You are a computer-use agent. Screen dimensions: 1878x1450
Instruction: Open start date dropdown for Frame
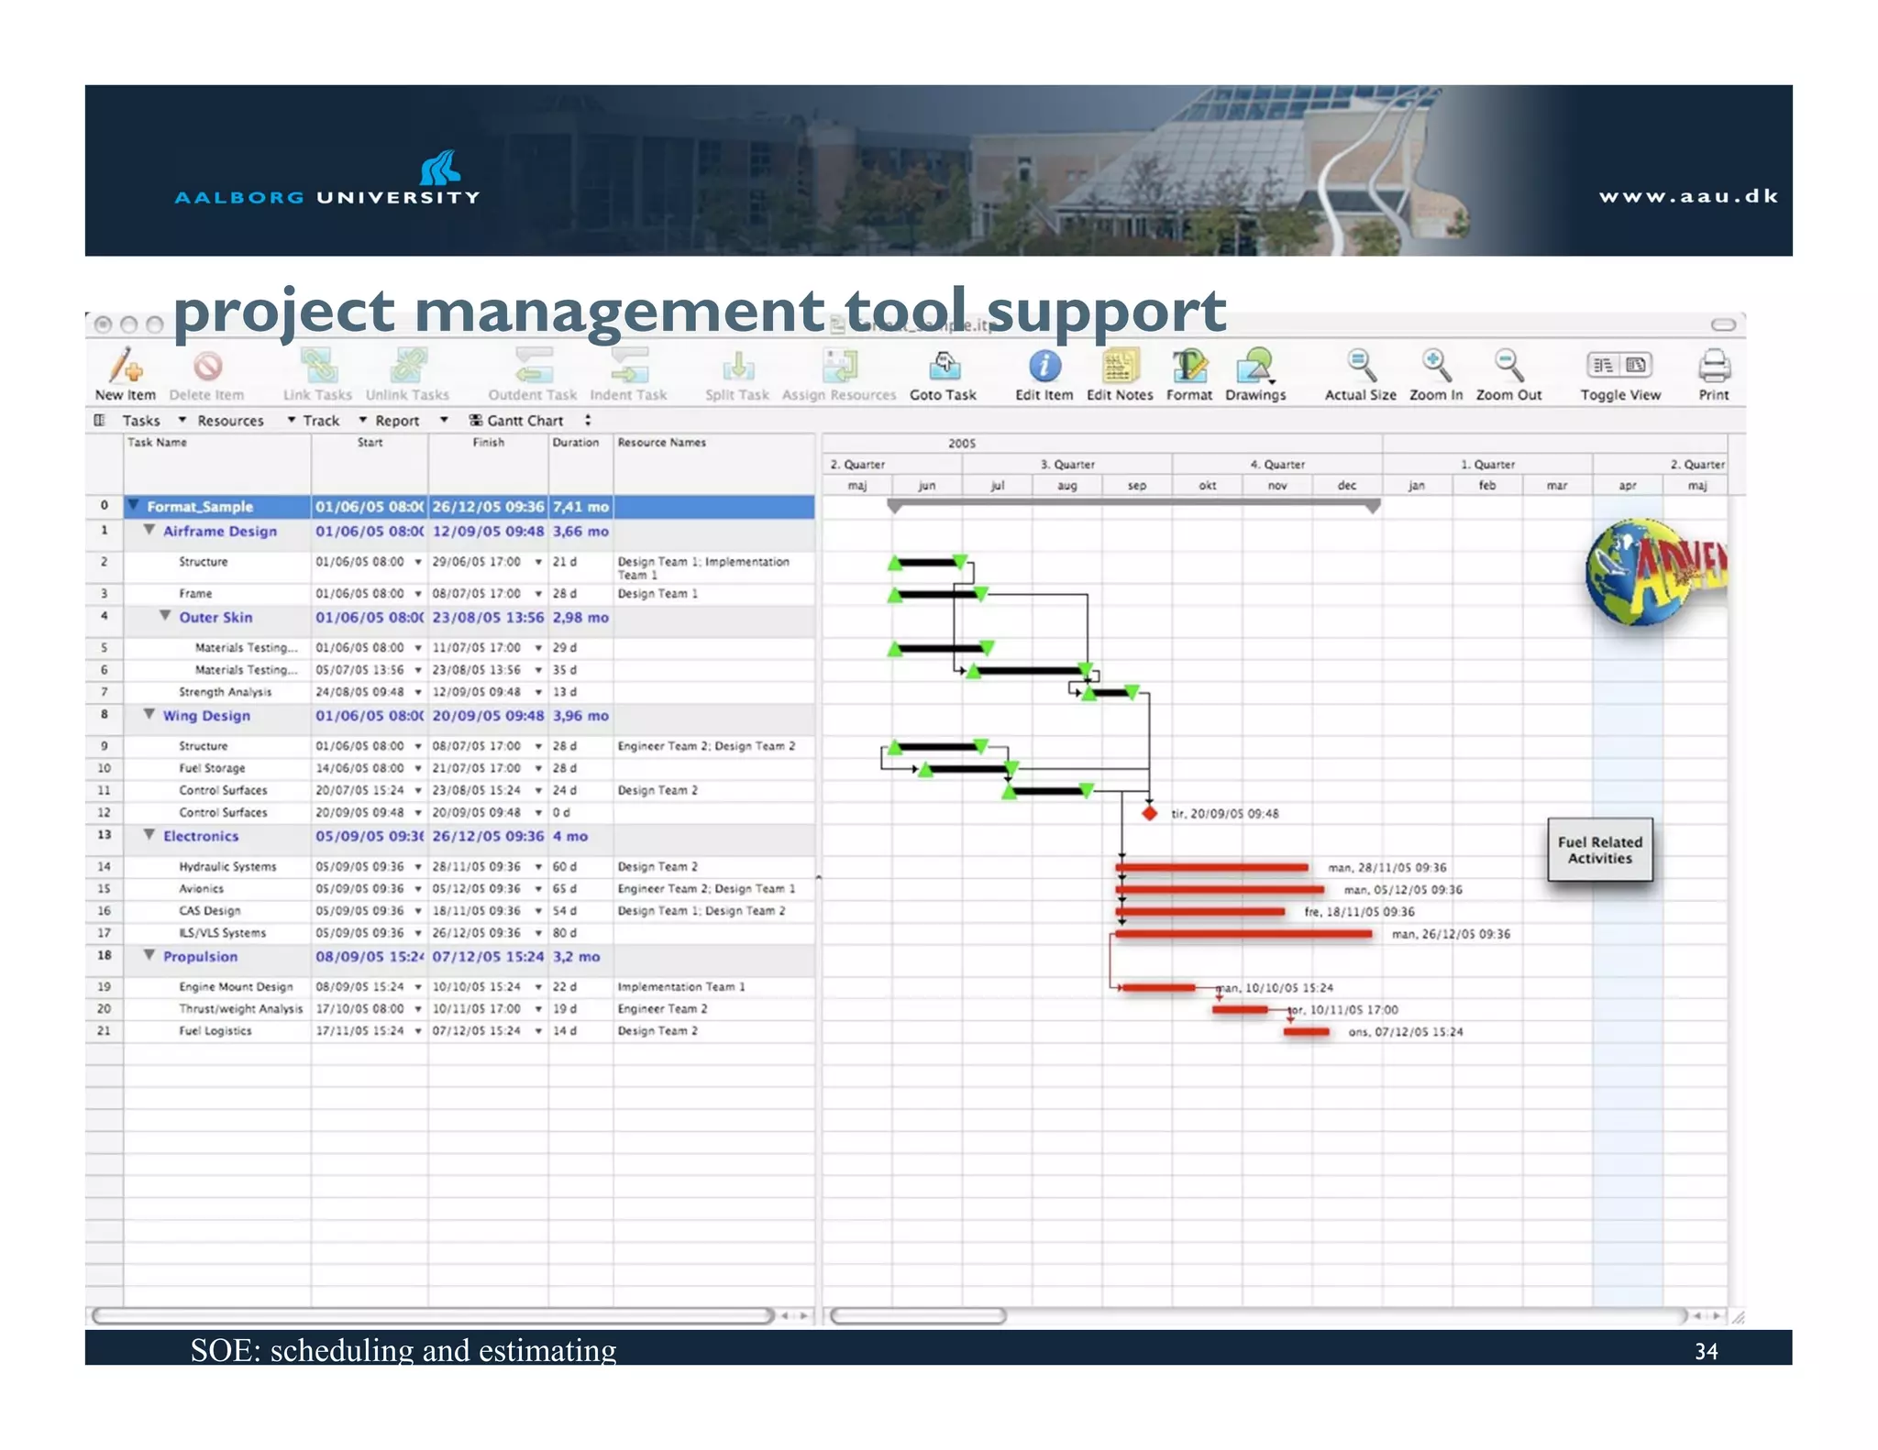click(x=418, y=594)
